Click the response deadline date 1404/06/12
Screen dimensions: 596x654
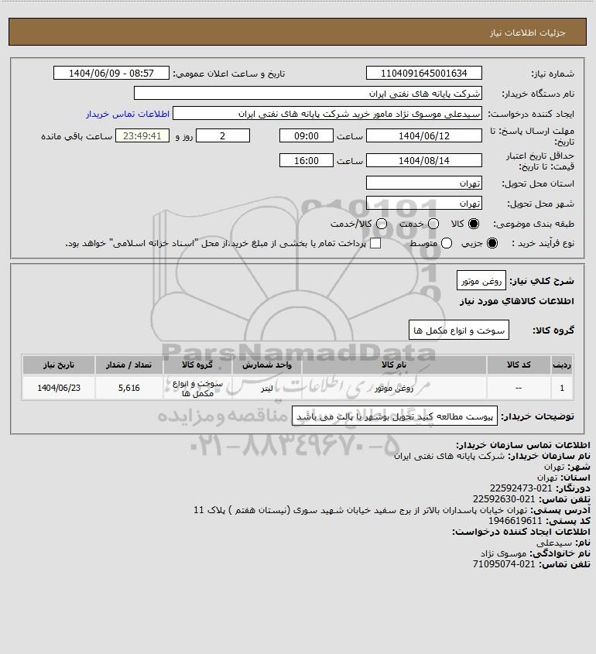pyautogui.click(x=423, y=136)
